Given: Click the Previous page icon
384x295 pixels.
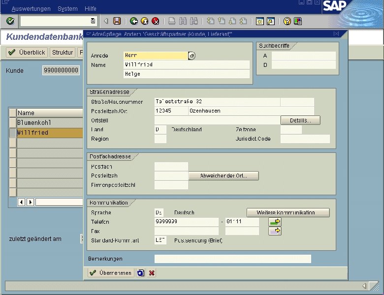Looking at the screenshot, I should [222, 21].
